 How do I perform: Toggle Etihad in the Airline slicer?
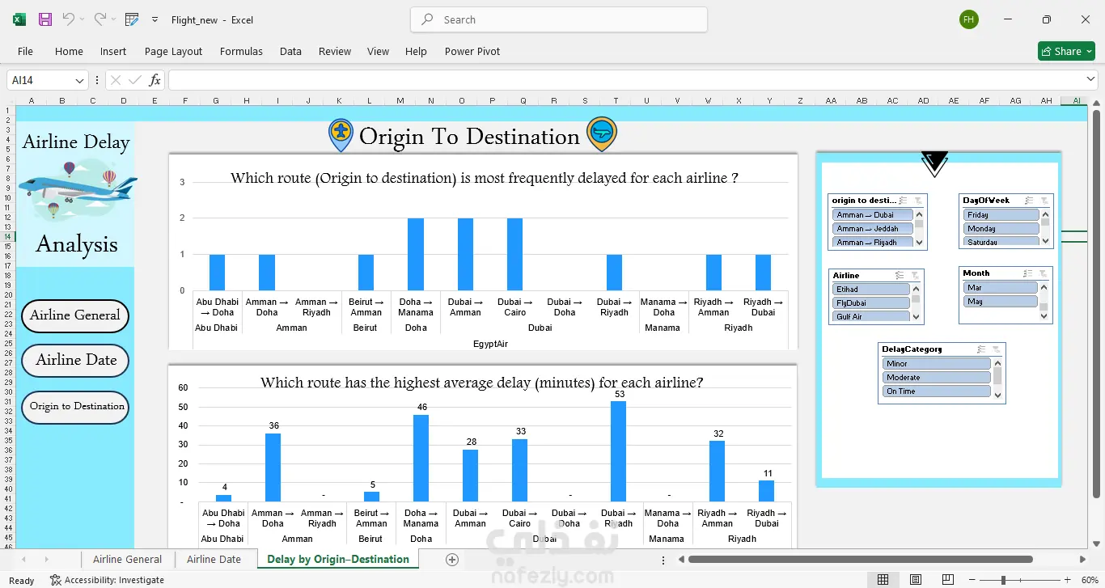(x=871, y=290)
